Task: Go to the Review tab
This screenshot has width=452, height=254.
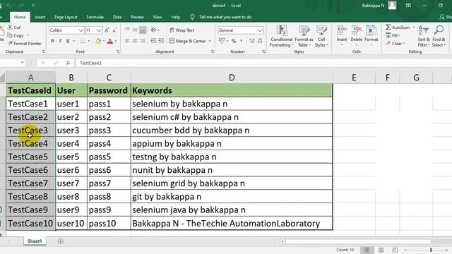Action: point(137,17)
